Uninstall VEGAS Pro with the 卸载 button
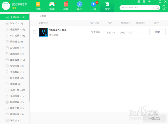The width and height of the screenshot is (168, 124). [158, 32]
